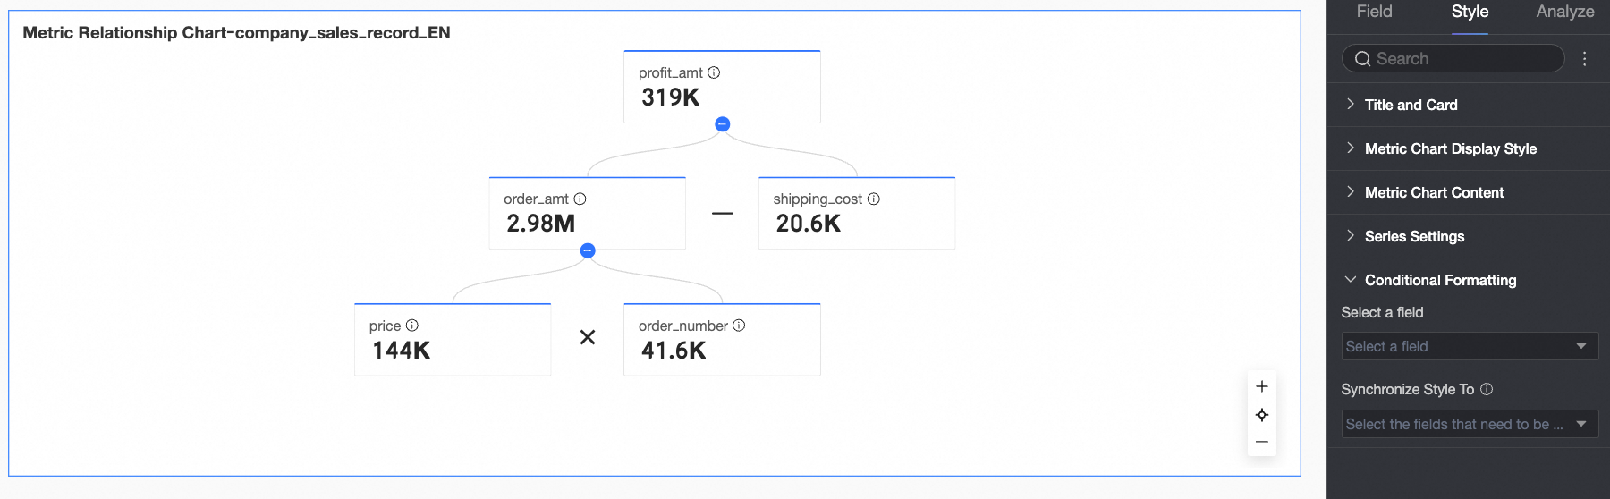Open the Synchronize Style To dropdown
Screen dimensions: 1610x499
(x=1469, y=424)
